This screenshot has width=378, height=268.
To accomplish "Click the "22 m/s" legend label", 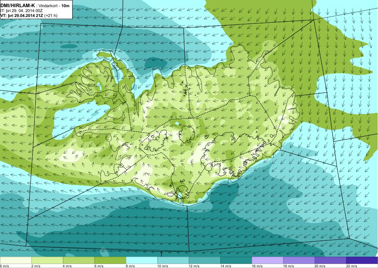I will click(352, 266).
